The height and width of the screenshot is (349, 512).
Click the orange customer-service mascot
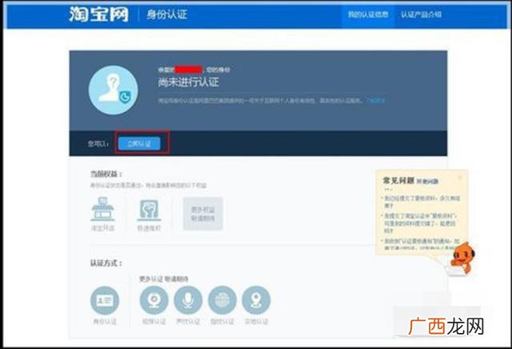(462, 258)
